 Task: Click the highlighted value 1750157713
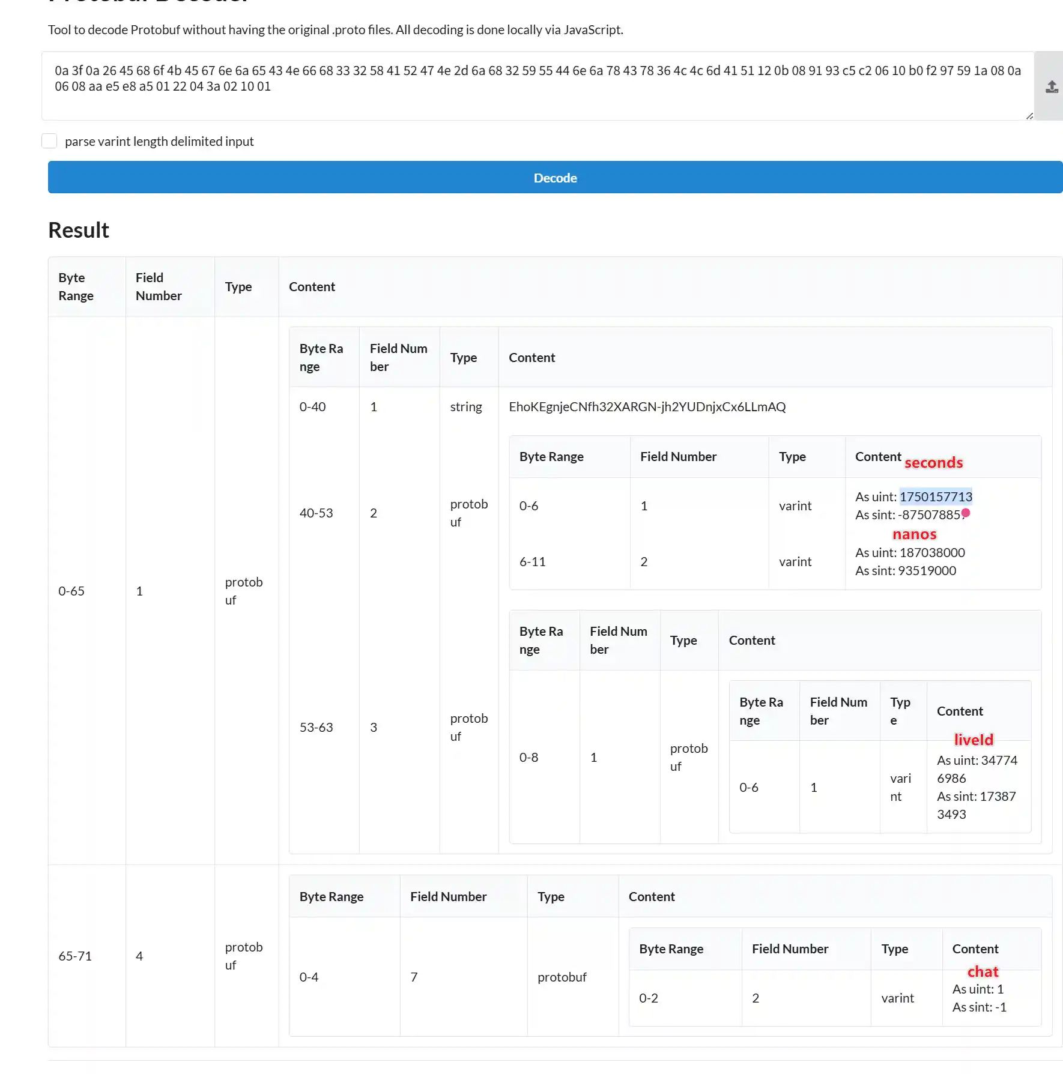935,496
